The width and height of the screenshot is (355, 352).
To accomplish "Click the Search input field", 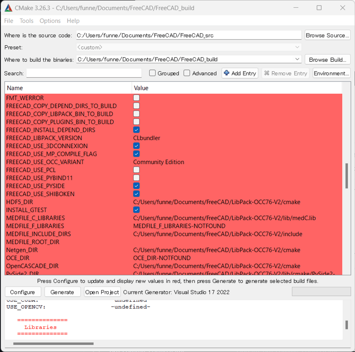I will [x=84, y=73].
